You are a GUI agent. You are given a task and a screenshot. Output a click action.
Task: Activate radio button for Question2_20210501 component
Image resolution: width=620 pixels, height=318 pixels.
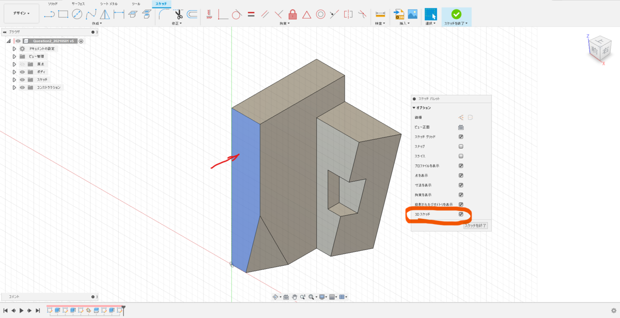click(x=81, y=41)
